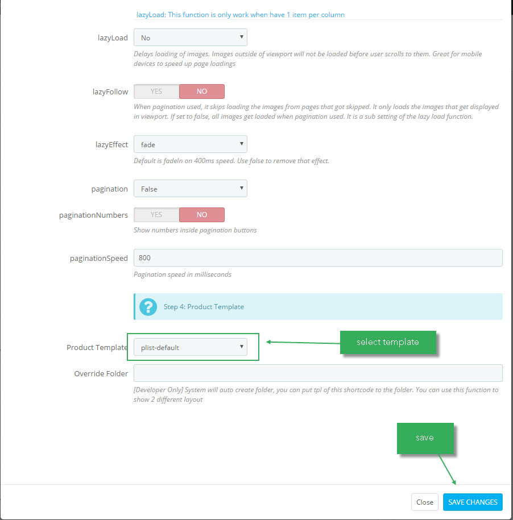Enable paginationNumbers with the YES switch
Screen dimensions: 513x520
156,215
